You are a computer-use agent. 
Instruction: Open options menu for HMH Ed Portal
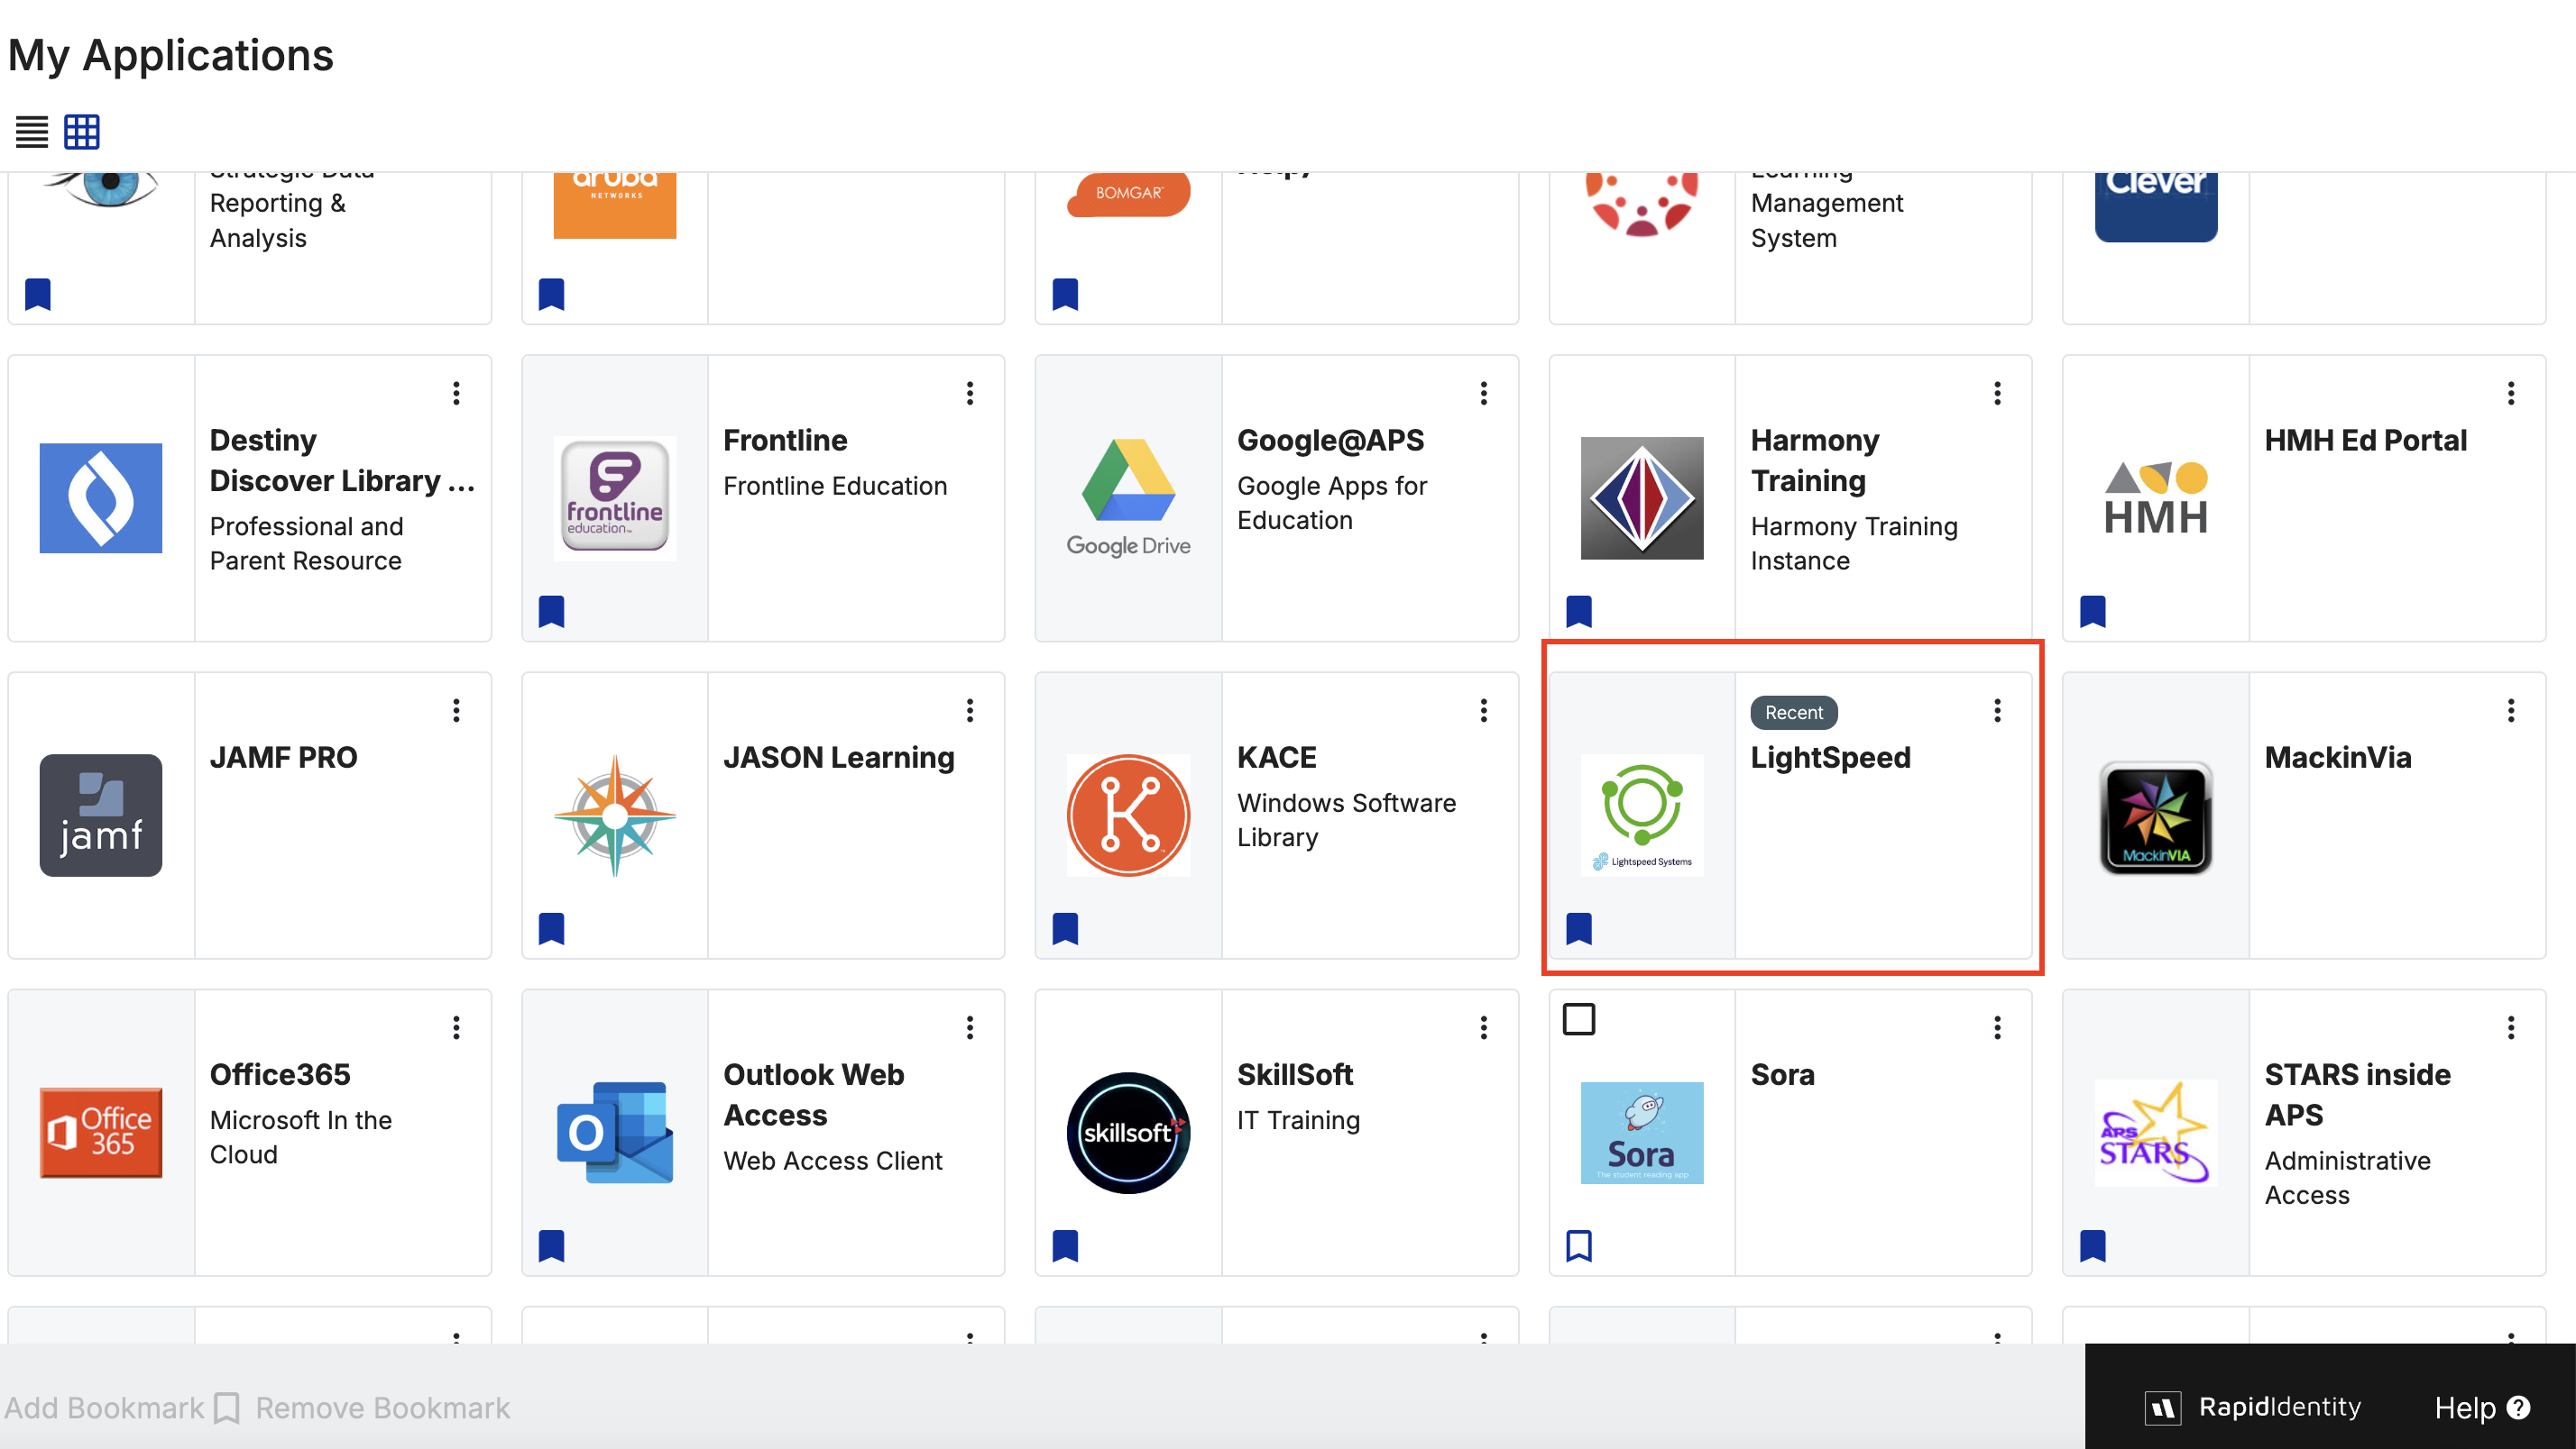tap(2511, 393)
